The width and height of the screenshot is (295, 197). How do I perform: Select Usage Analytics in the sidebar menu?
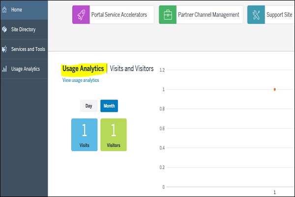(x=26, y=69)
